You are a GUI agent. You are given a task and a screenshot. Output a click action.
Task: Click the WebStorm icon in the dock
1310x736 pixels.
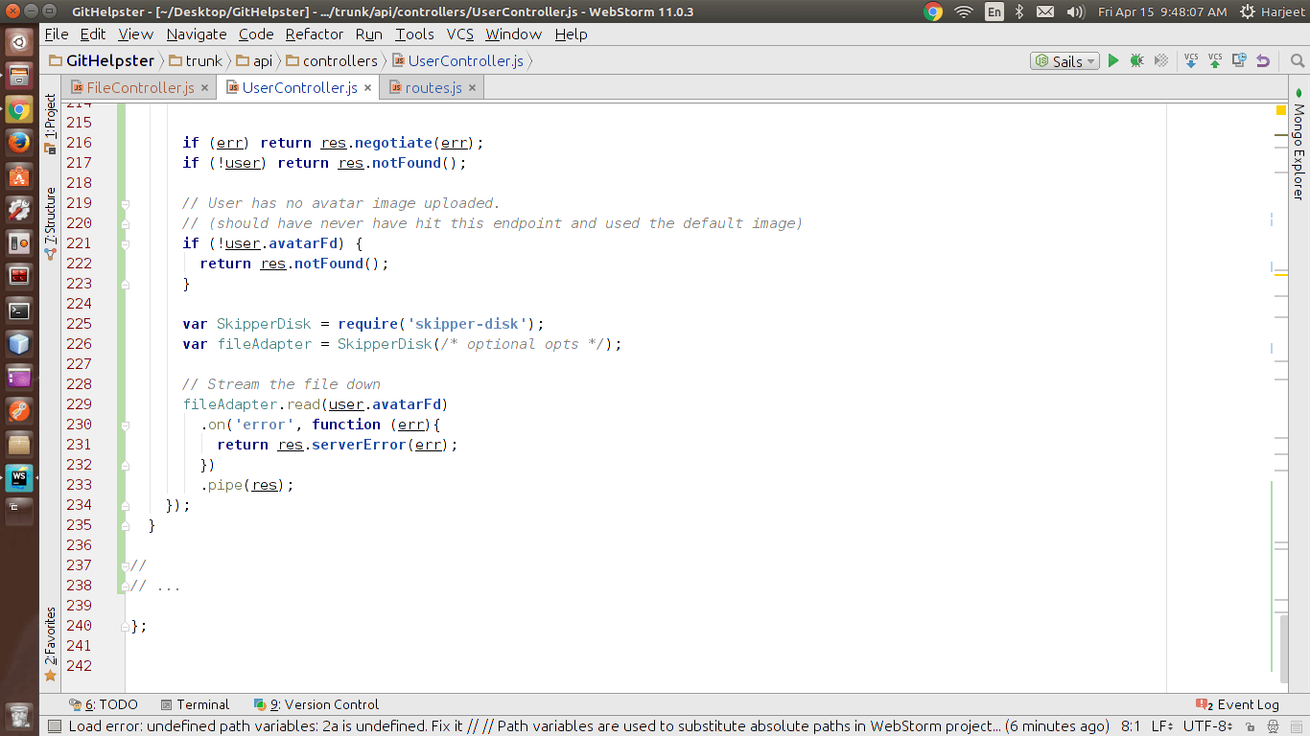pyautogui.click(x=19, y=477)
